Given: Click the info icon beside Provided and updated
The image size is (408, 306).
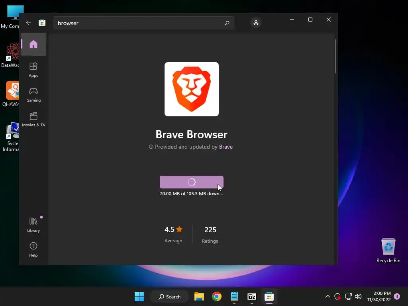Looking at the screenshot, I should pyautogui.click(x=151, y=147).
